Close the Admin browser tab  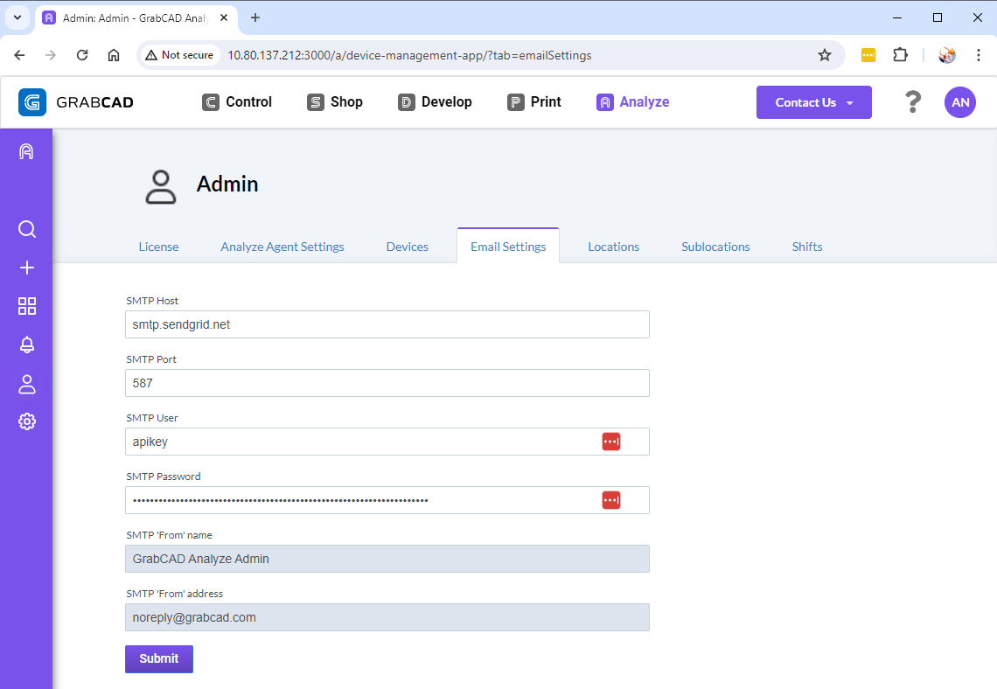click(x=224, y=17)
